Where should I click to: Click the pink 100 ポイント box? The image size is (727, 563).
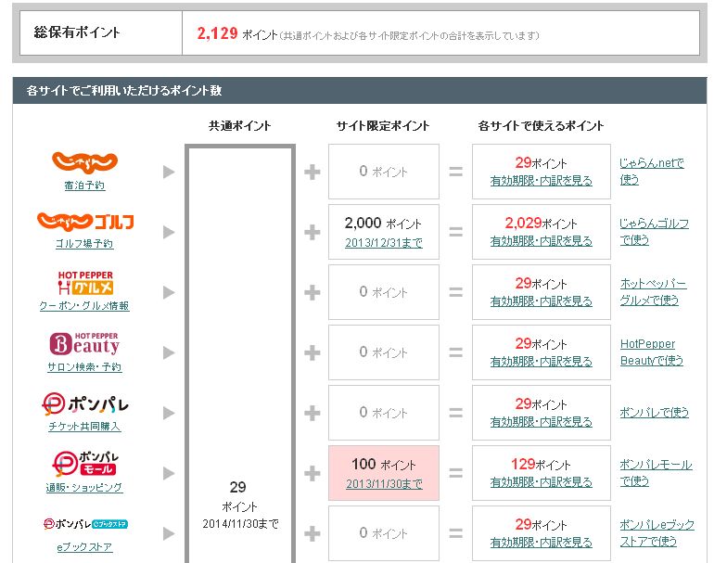point(384,472)
